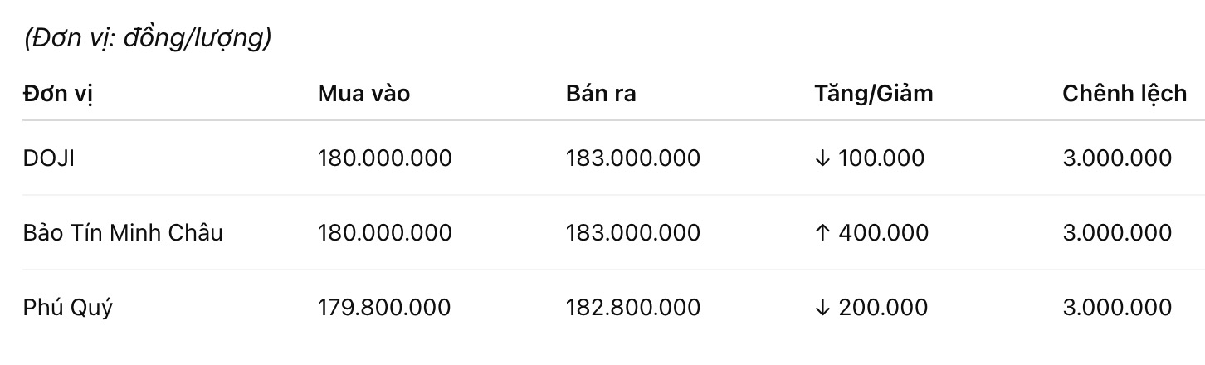The height and width of the screenshot is (365, 1205).
Task: Select the Bảo Tín Minh Châu cell
Action: 123,233
